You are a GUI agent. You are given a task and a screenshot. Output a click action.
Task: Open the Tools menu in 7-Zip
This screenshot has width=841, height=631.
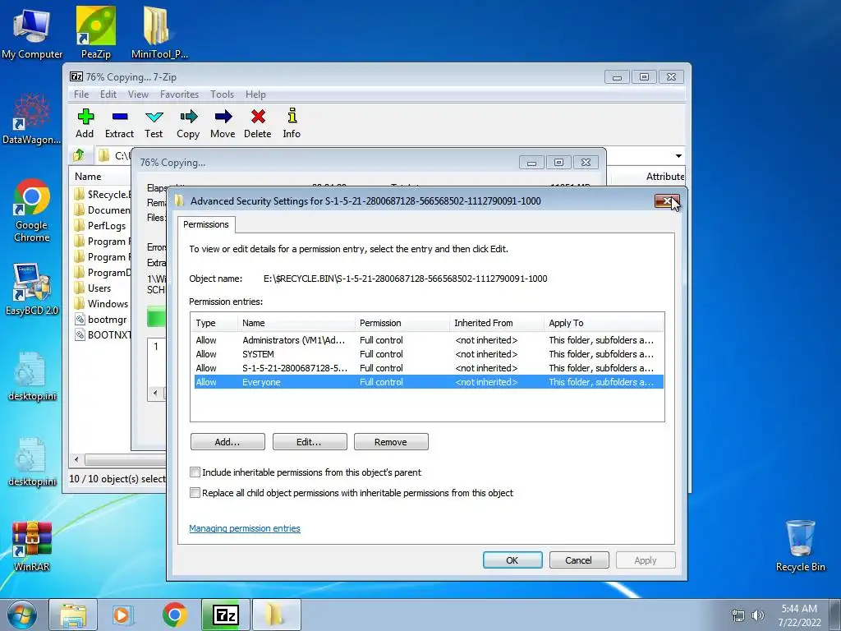[222, 94]
